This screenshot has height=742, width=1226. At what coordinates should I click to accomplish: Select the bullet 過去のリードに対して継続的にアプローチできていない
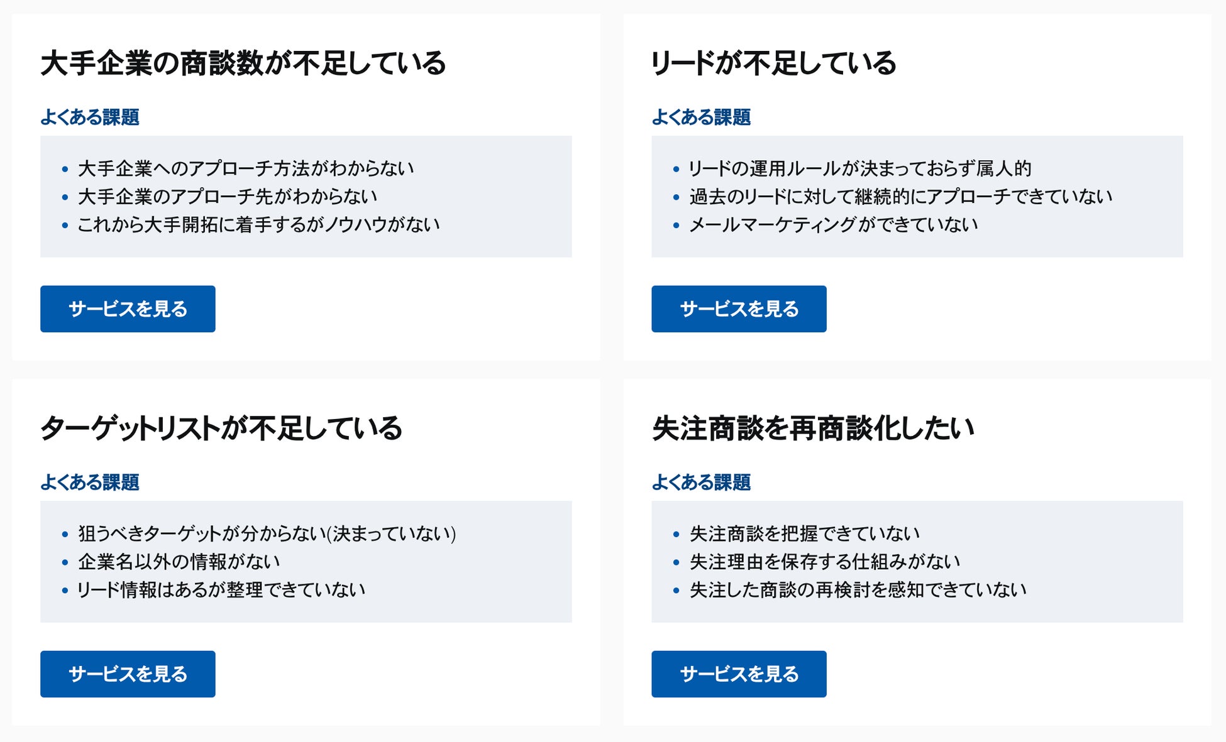900,197
